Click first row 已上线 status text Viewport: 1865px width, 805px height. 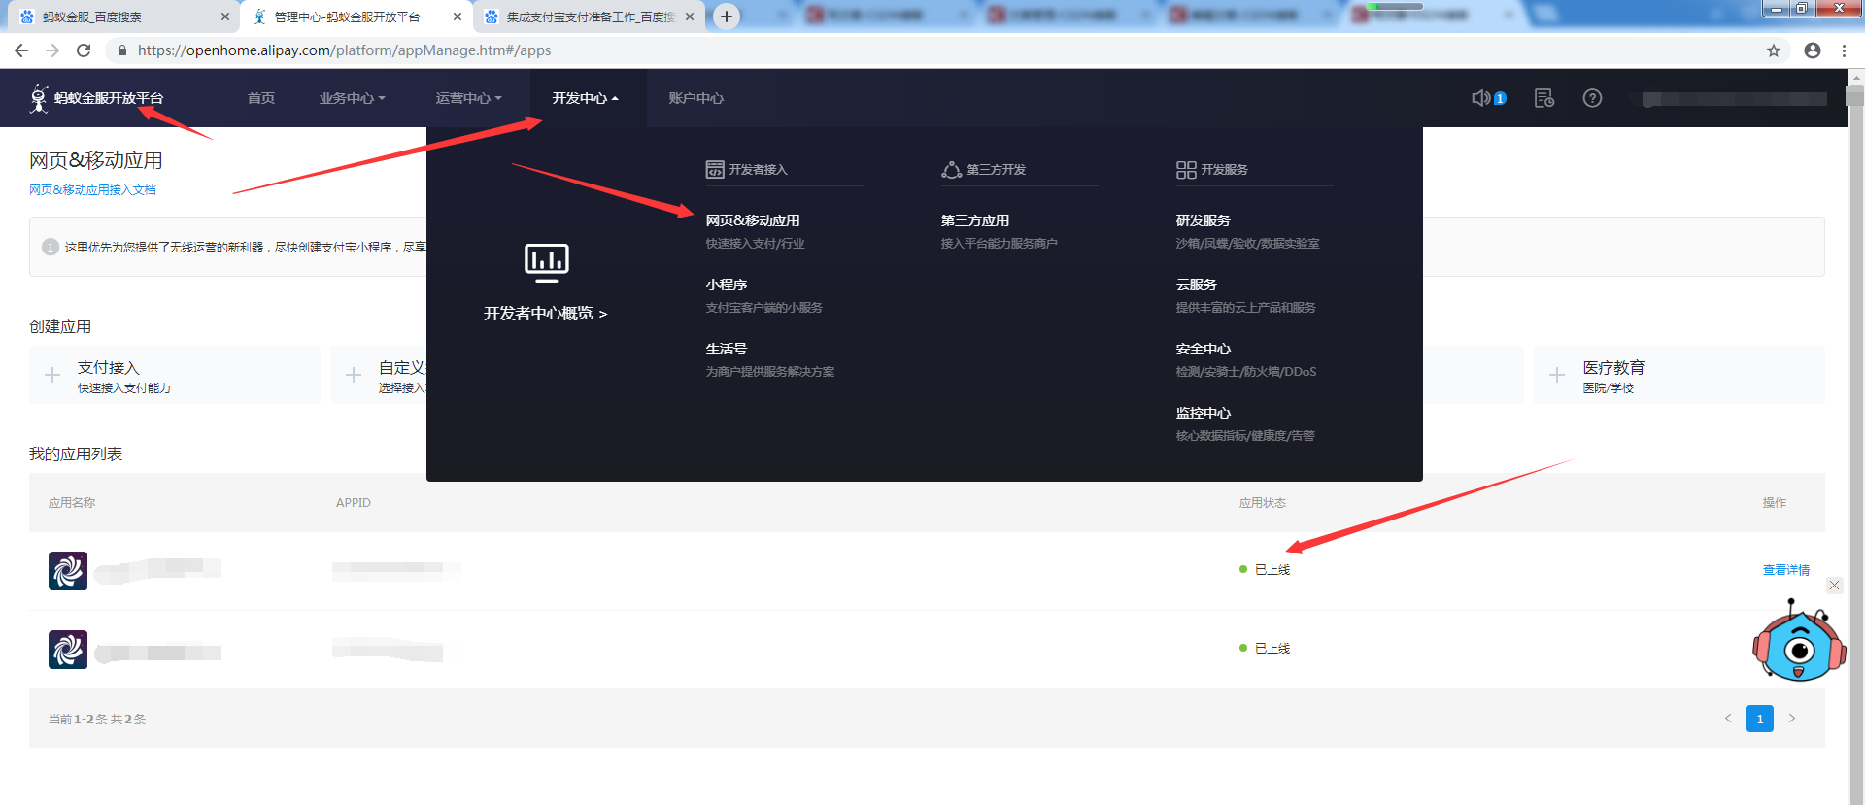1272,570
